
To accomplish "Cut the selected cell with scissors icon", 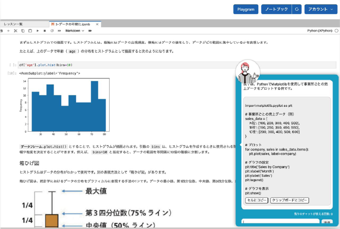I will pyautogui.click(x=16, y=31).
